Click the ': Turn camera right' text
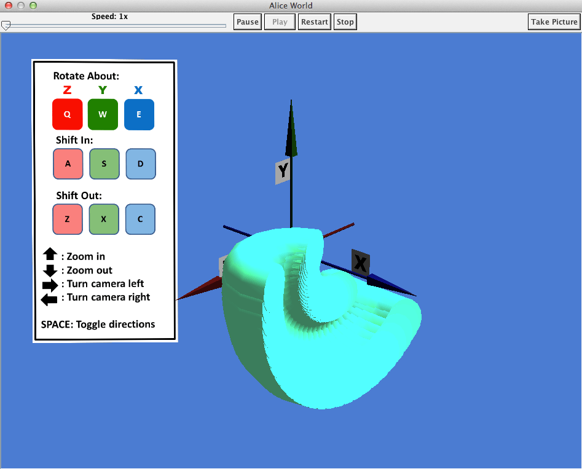This screenshot has height=469, width=582. click(106, 298)
